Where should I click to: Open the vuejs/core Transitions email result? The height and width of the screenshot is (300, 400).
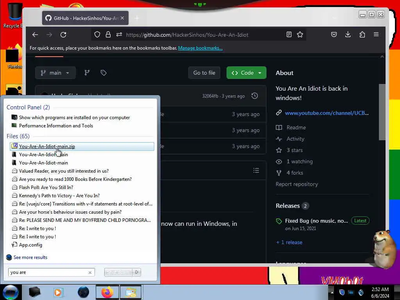click(x=86, y=204)
